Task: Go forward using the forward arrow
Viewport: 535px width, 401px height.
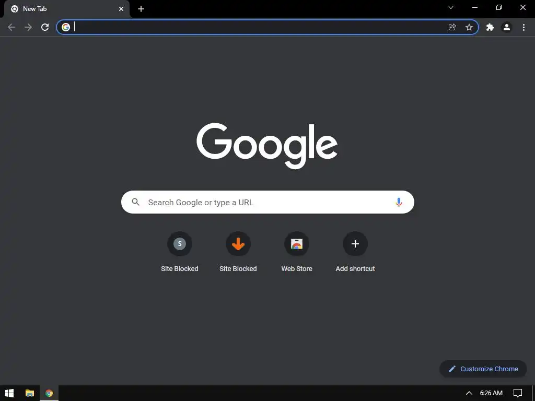Action: pyautogui.click(x=28, y=27)
